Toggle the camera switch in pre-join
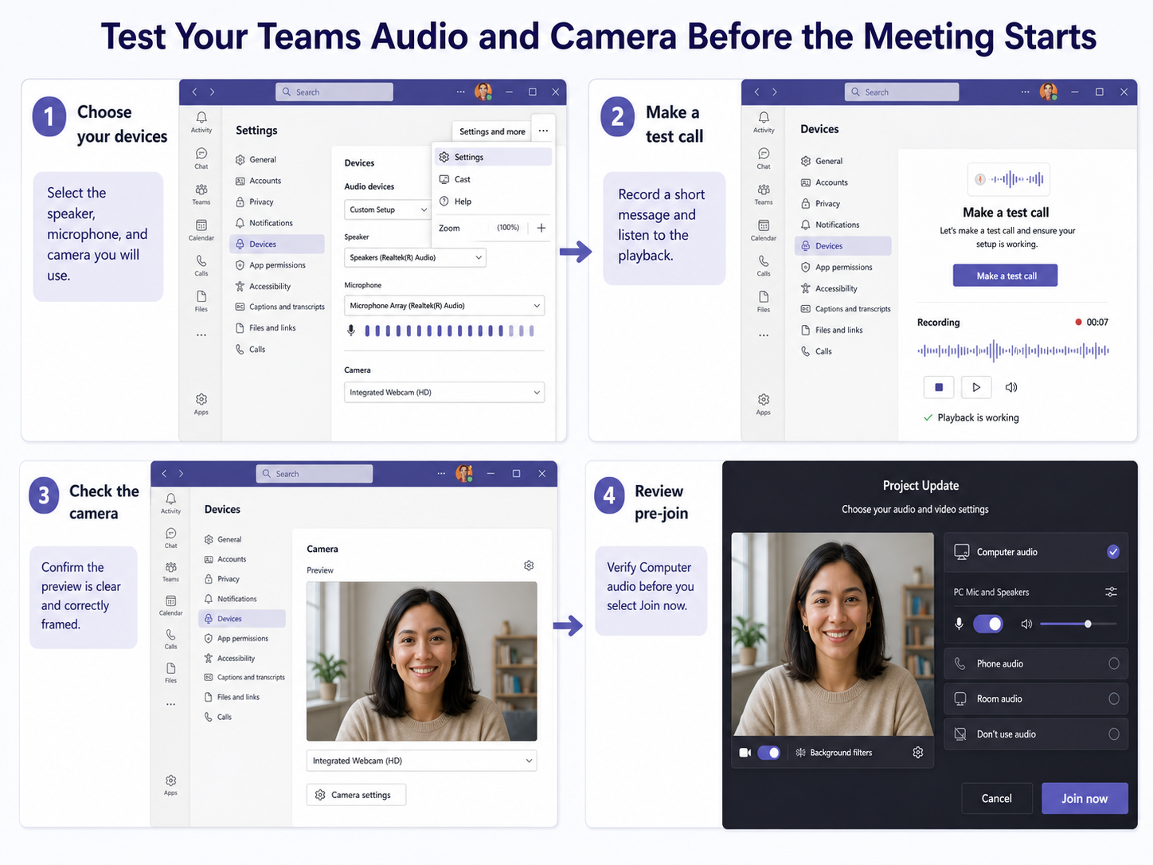1153x865 pixels. 769,753
